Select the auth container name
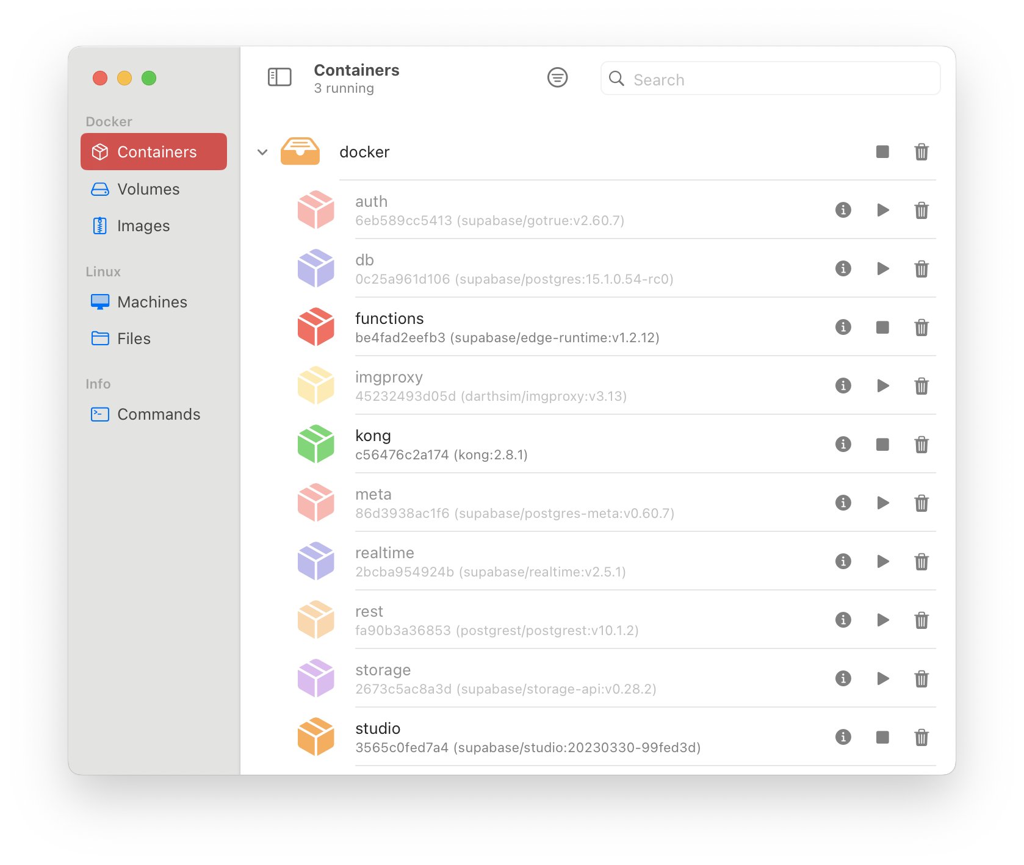 (x=371, y=201)
